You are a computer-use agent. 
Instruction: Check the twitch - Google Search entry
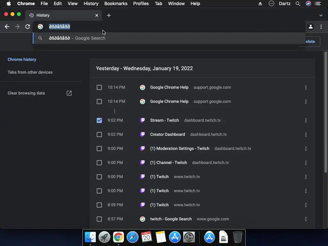pyautogui.click(x=99, y=219)
